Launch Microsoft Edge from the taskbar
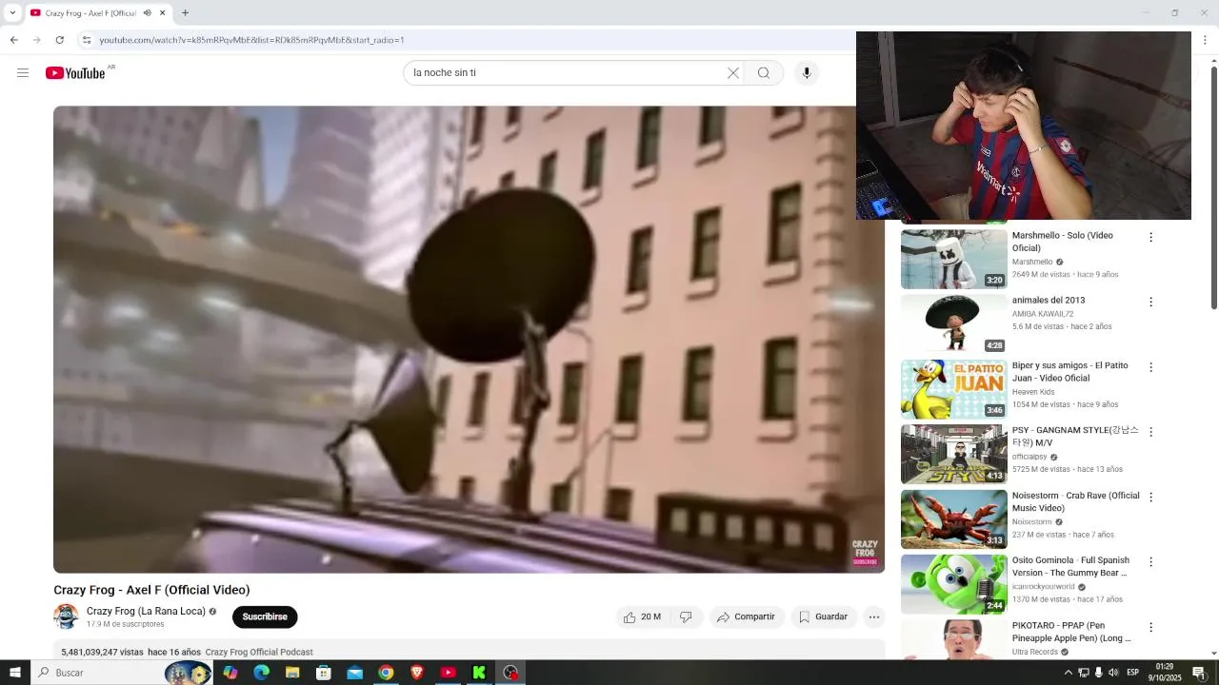Viewport: 1219px width, 685px height. [x=261, y=673]
